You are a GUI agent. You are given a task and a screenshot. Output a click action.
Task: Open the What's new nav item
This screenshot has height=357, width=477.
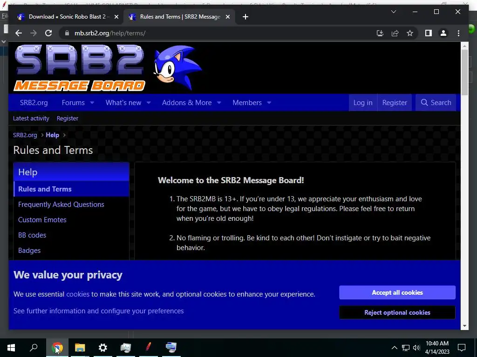click(x=123, y=103)
